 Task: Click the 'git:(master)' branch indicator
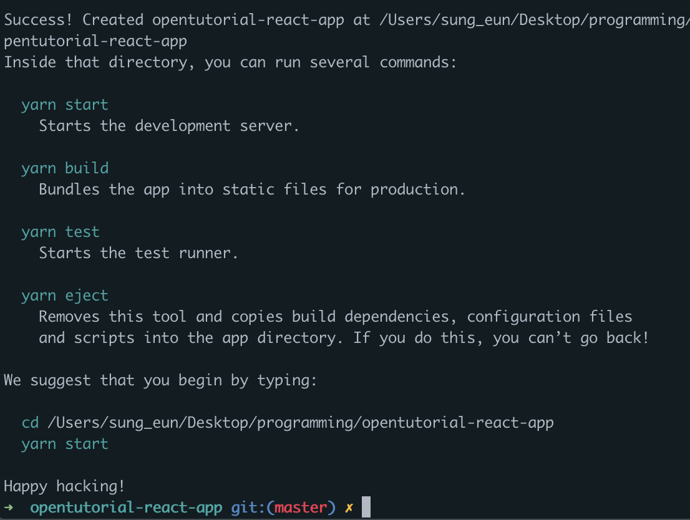pos(283,508)
